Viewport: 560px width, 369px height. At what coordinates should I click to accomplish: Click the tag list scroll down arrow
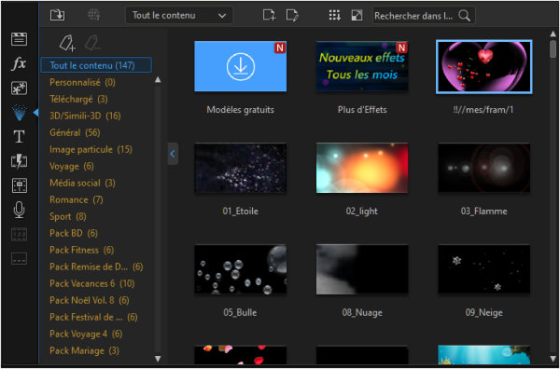[x=158, y=359]
